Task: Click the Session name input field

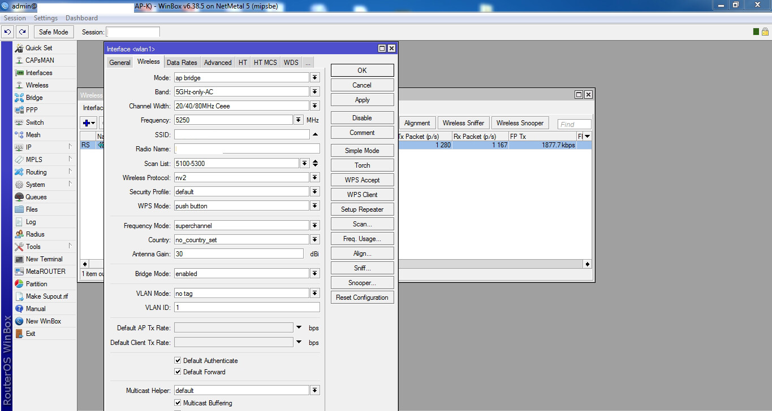Action: pyautogui.click(x=132, y=32)
